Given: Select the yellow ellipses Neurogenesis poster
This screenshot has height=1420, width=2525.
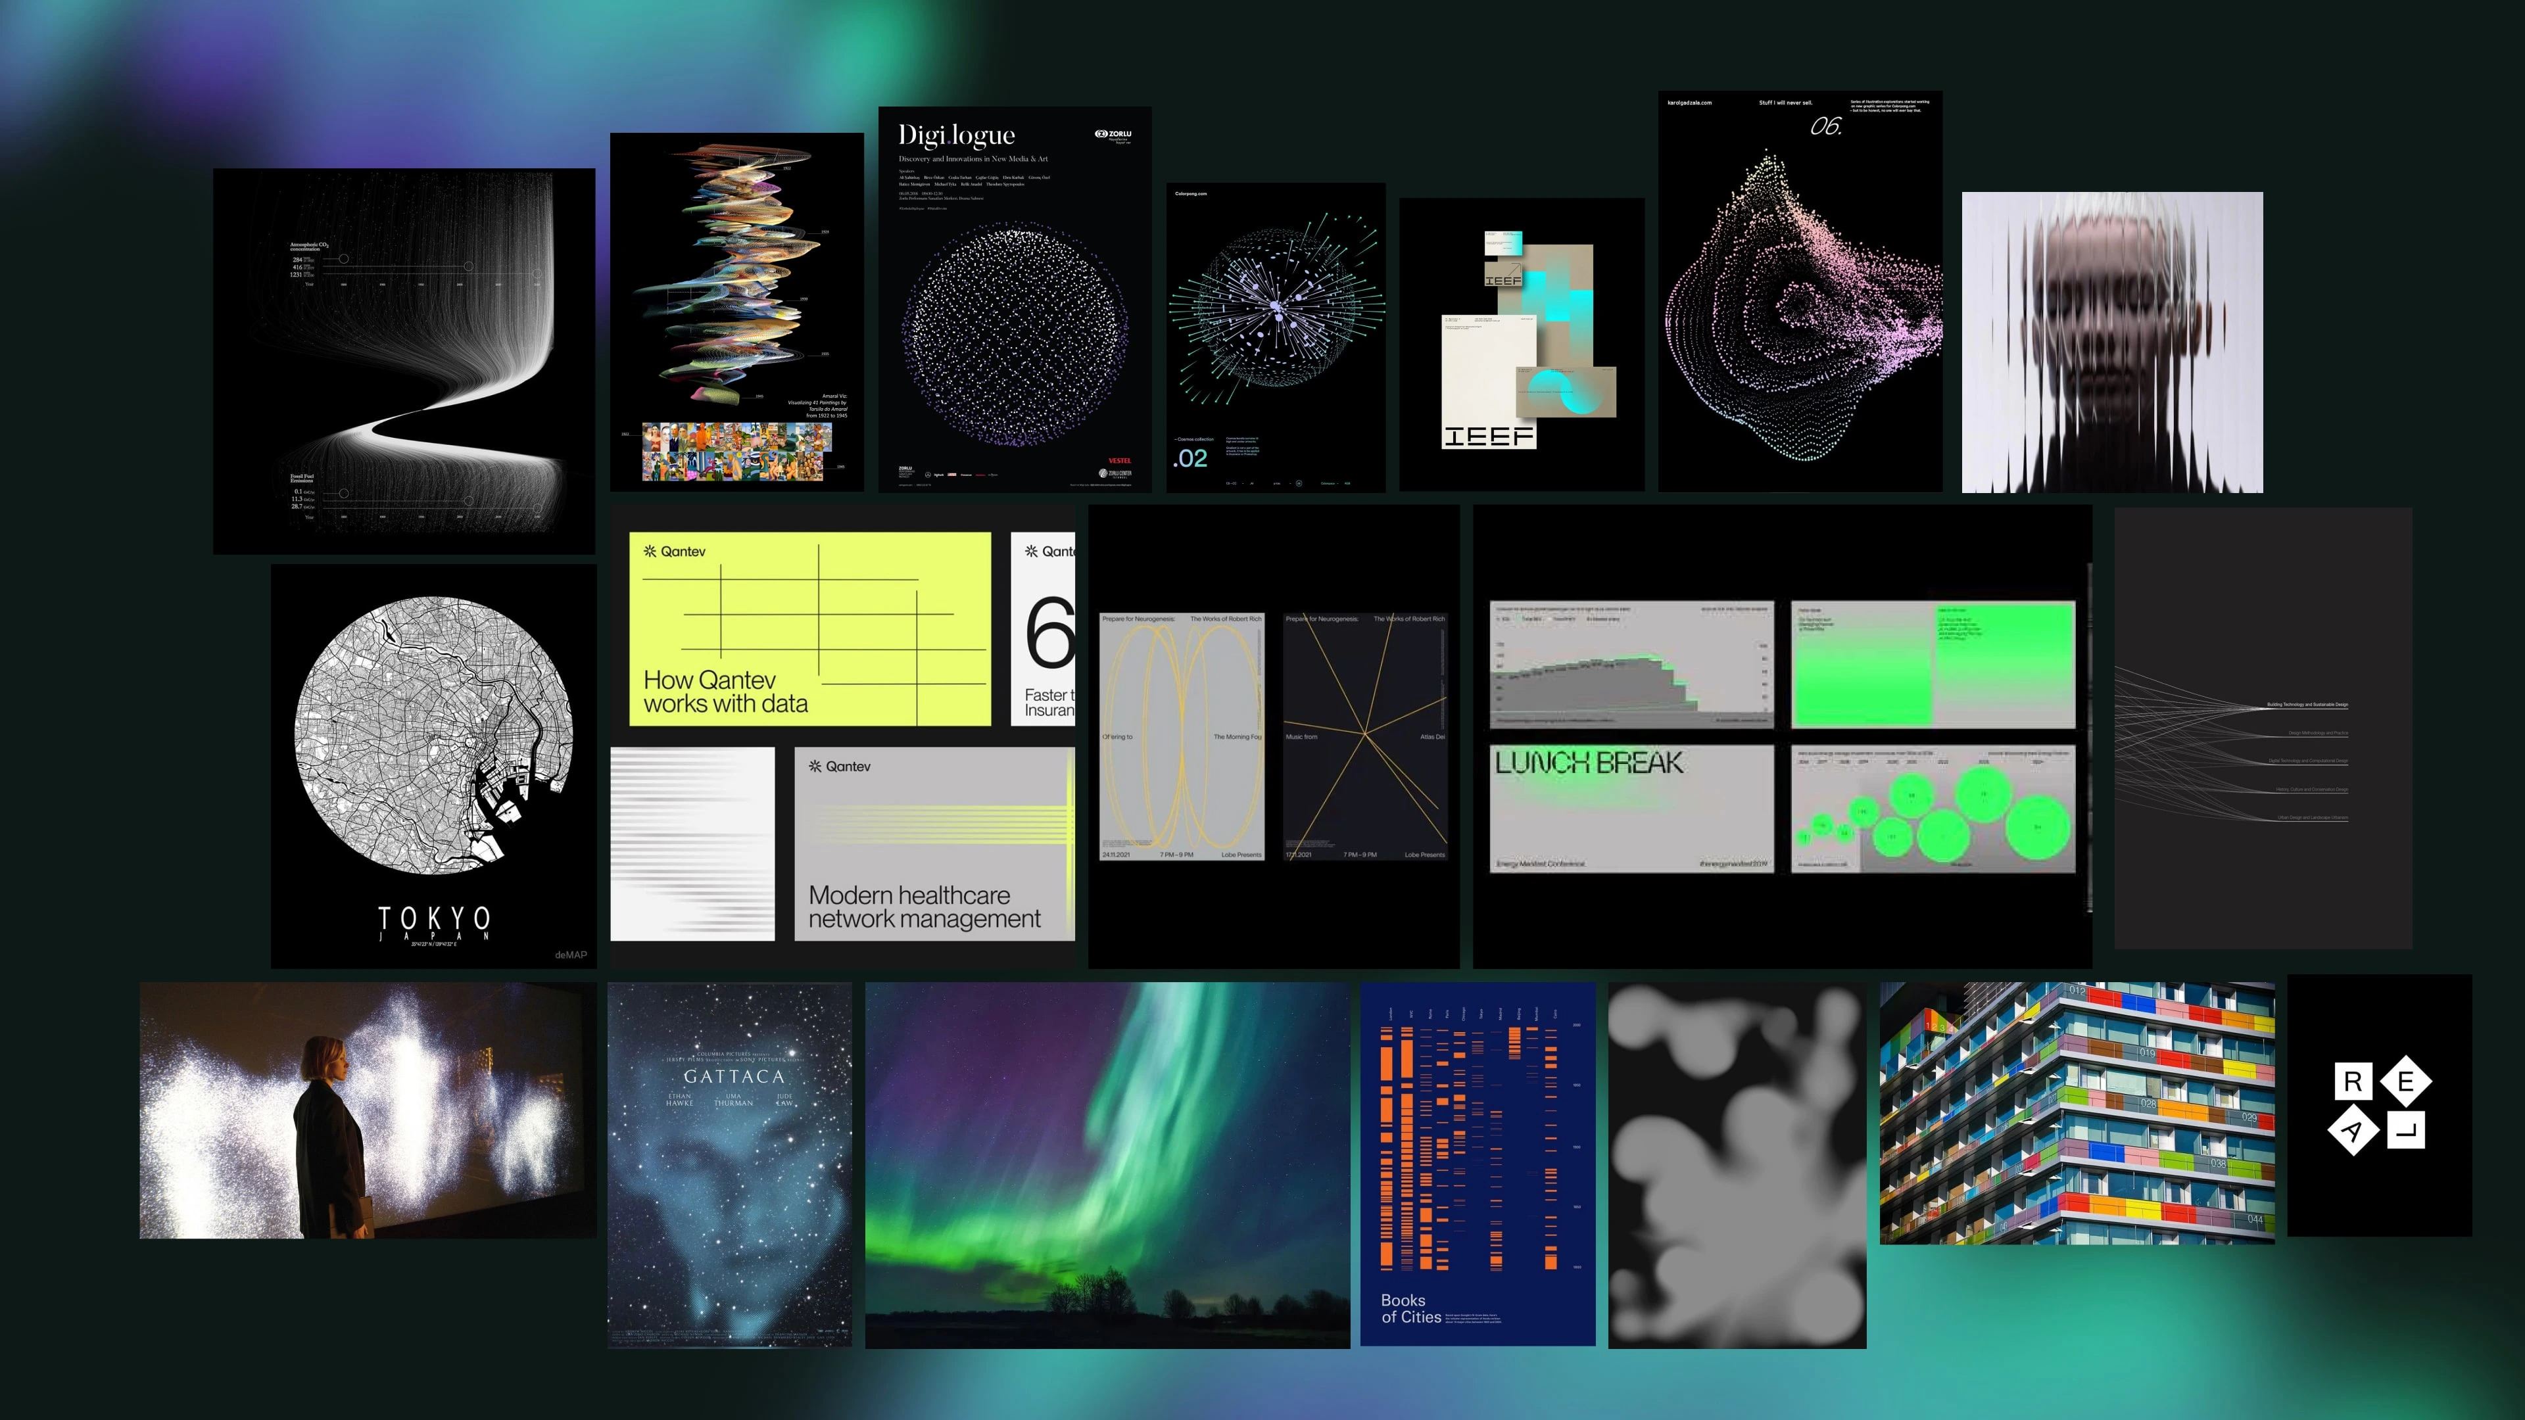Looking at the screenshot, I should coord(1181,736).
